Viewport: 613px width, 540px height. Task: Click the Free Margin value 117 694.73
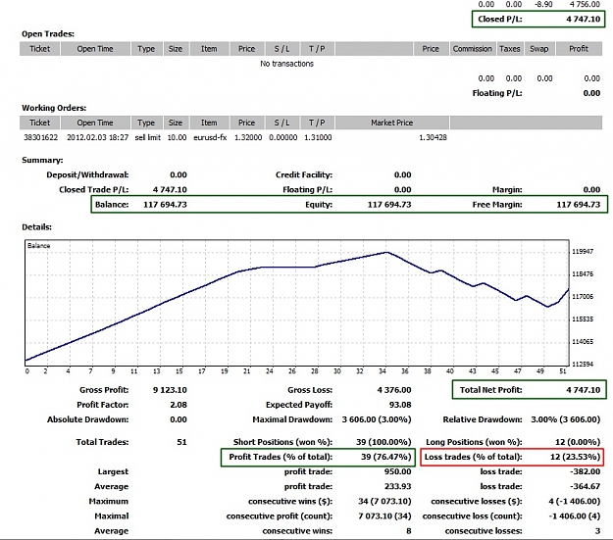coord(579,205)
